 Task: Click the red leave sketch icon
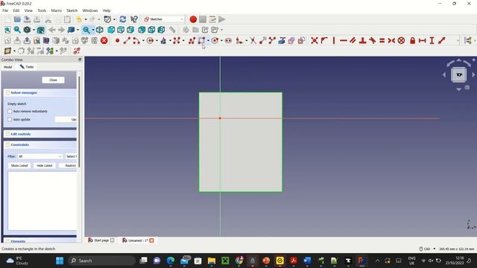click(104, 40)
